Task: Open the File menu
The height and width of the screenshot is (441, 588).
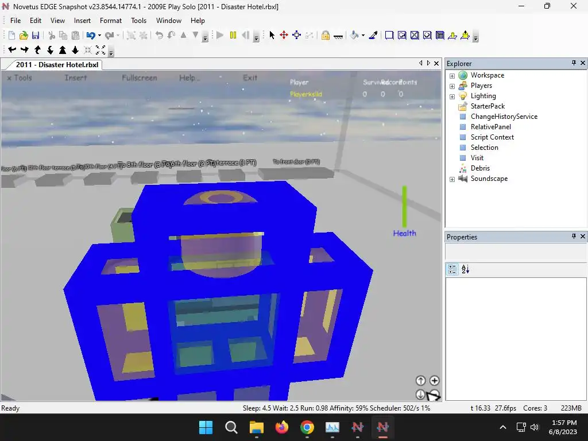Action: 16,21
